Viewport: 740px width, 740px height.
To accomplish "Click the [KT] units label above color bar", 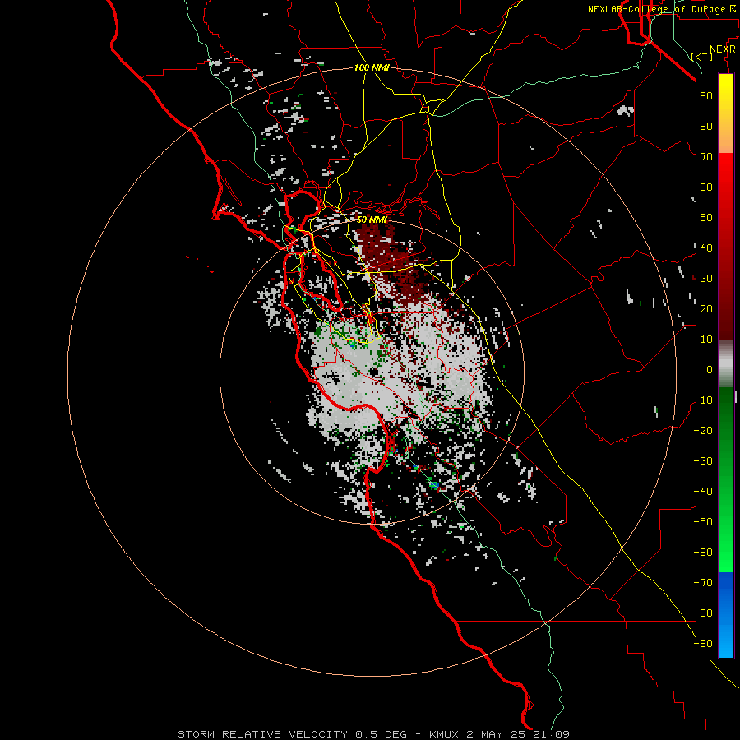I will [702, 57].
